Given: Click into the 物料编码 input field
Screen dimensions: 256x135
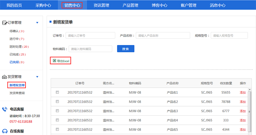Looking at the screenshot, I should click(90, 49).
